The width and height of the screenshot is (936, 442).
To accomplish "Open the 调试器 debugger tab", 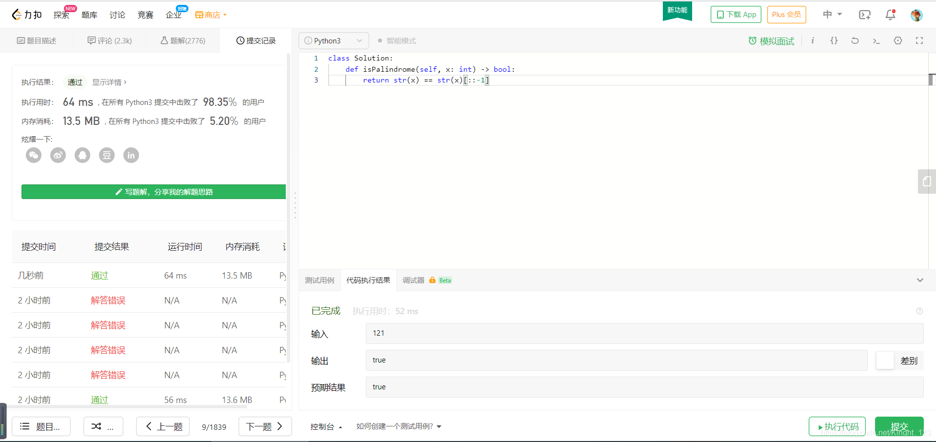I will tap(413, 280).
